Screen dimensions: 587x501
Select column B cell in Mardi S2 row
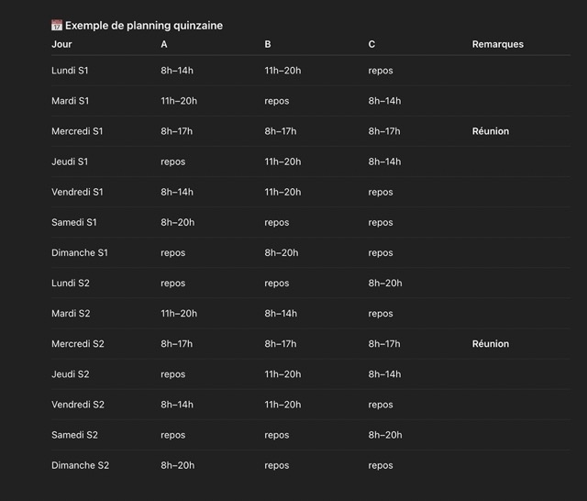[281, 314]
